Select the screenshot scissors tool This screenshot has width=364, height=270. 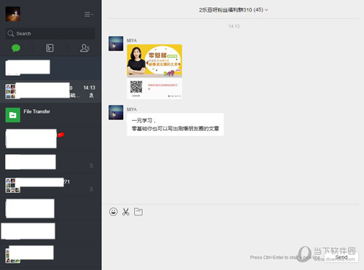tap(126, 212)
